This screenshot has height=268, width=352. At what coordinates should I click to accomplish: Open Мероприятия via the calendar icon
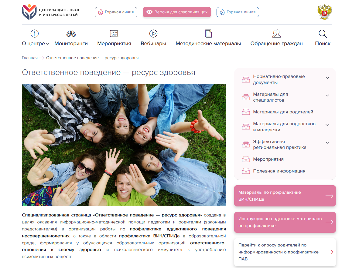114,33
